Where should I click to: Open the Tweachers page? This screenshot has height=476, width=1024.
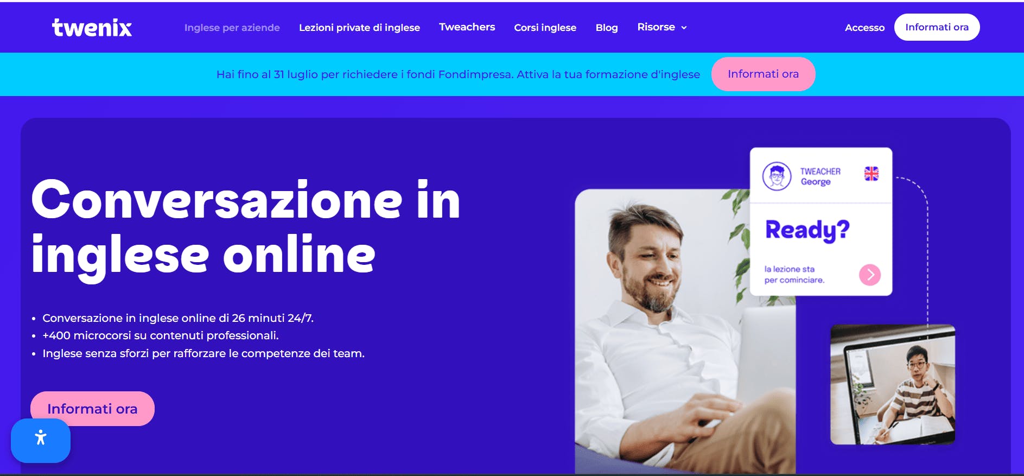467,27
